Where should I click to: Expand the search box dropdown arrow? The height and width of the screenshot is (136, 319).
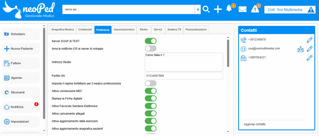coord(198,9)
